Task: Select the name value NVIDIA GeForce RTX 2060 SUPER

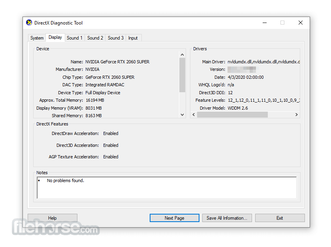Action: click(117, 62)
